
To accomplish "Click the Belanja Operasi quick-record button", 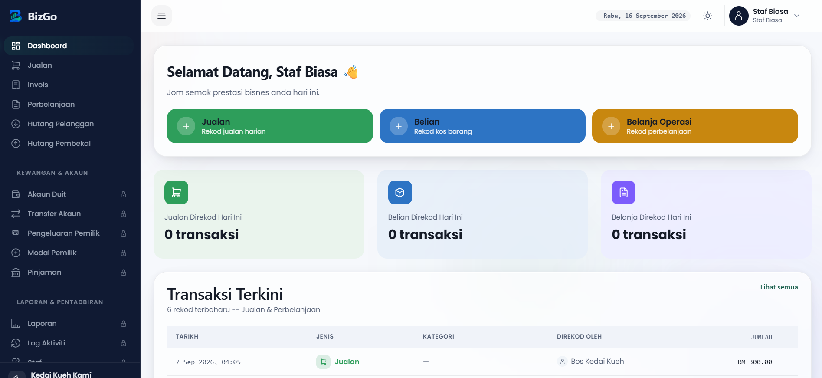I will (x=695, y=126).
